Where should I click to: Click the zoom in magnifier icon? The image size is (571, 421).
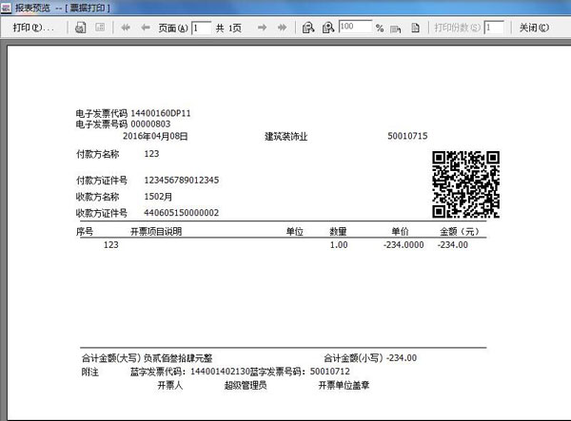(x=327, y=28)
